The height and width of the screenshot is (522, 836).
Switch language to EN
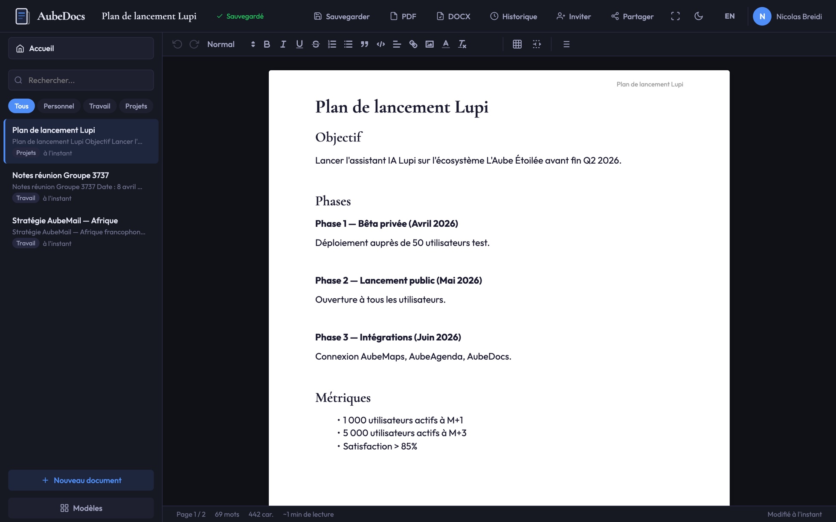point(730,16)
